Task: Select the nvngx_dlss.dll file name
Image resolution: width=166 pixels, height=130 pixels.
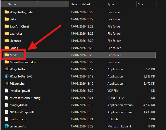Action: coord(19,105)
